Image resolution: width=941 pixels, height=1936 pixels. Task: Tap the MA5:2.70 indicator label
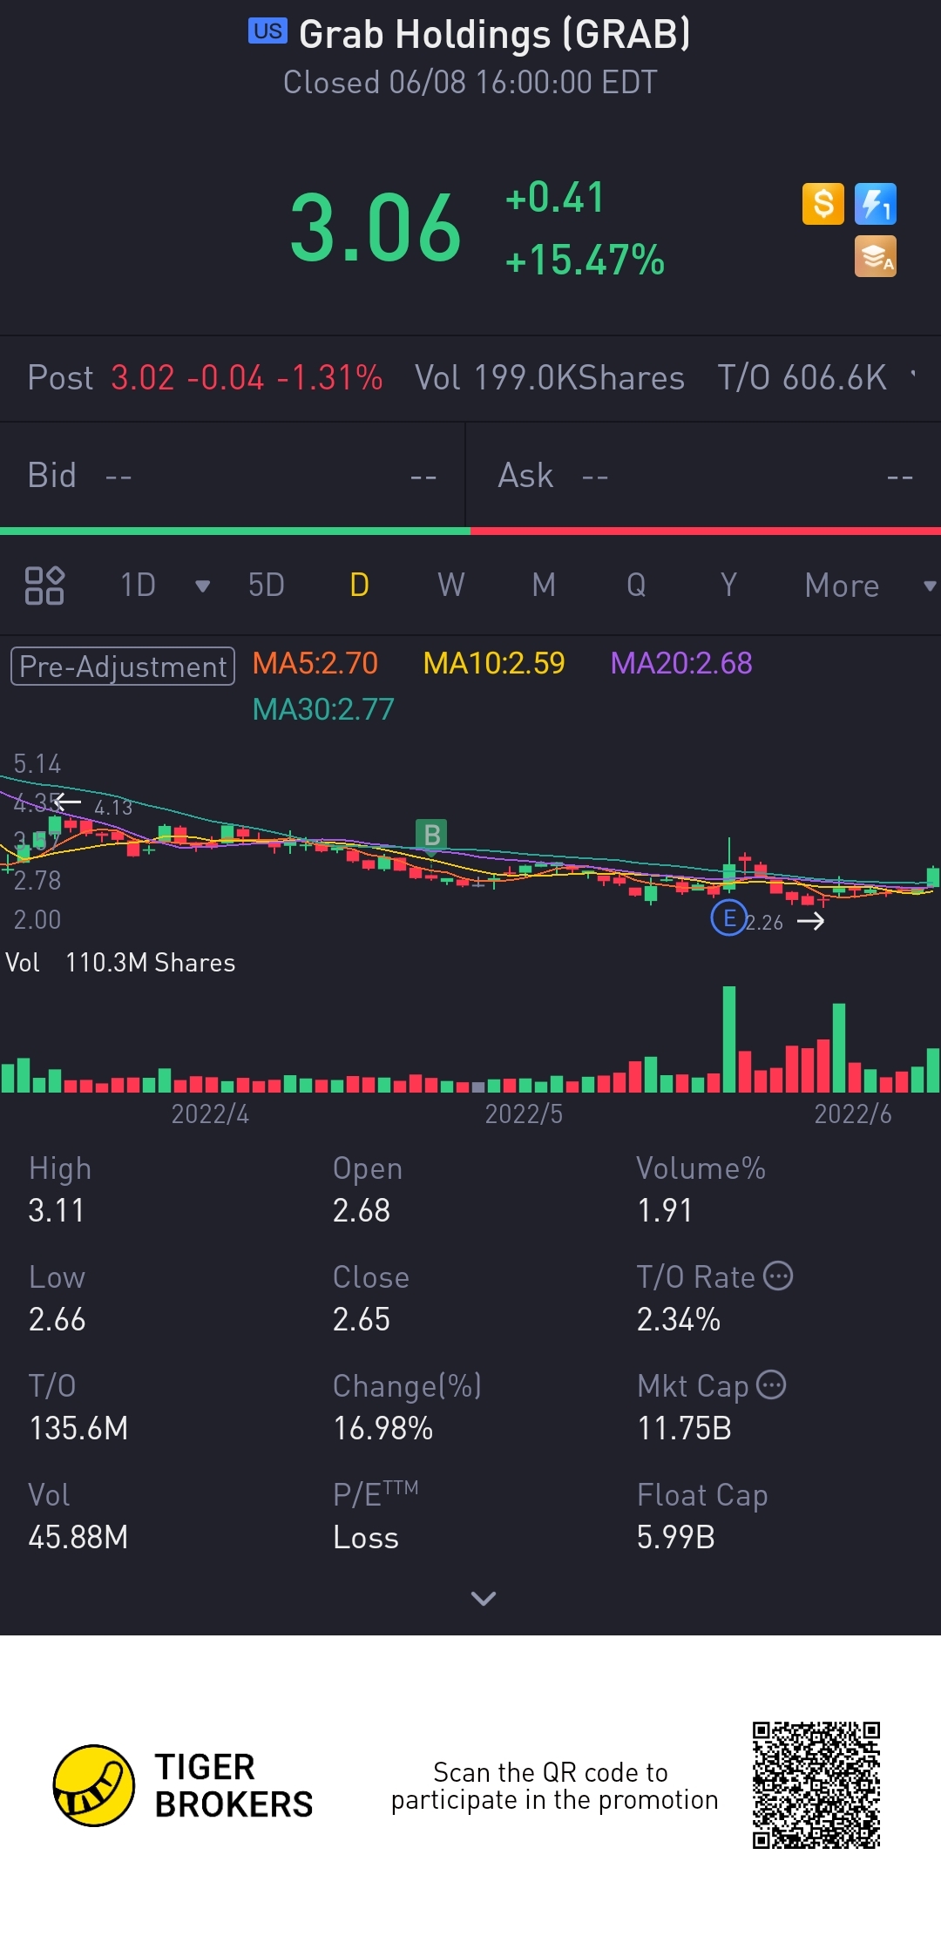(x=315, y=664)
